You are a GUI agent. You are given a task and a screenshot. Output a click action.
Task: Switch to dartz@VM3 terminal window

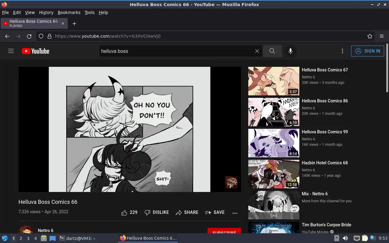coord(77,238)
